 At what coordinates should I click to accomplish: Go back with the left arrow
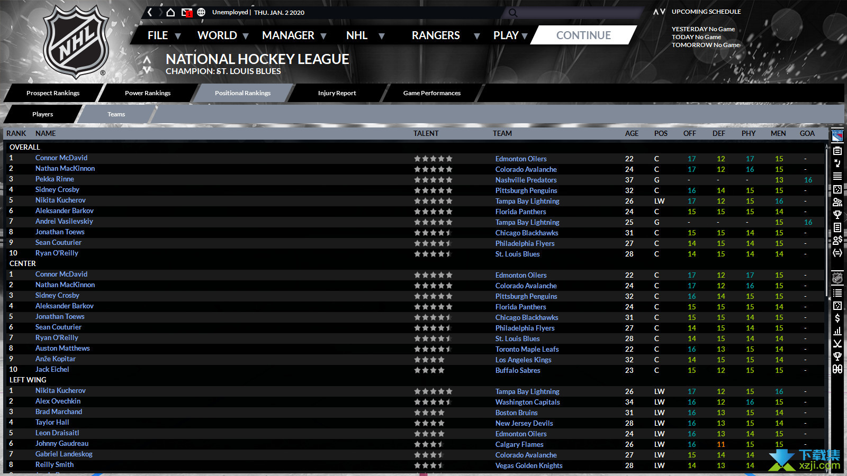pyautogui.click(x=150, y=12)
